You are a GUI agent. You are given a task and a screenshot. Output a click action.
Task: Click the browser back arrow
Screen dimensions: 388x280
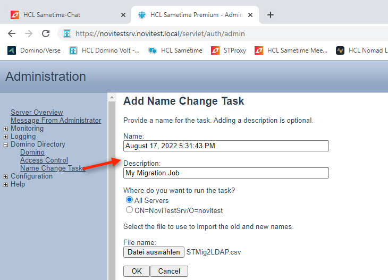pyautogui.click(x=12, y=33)
